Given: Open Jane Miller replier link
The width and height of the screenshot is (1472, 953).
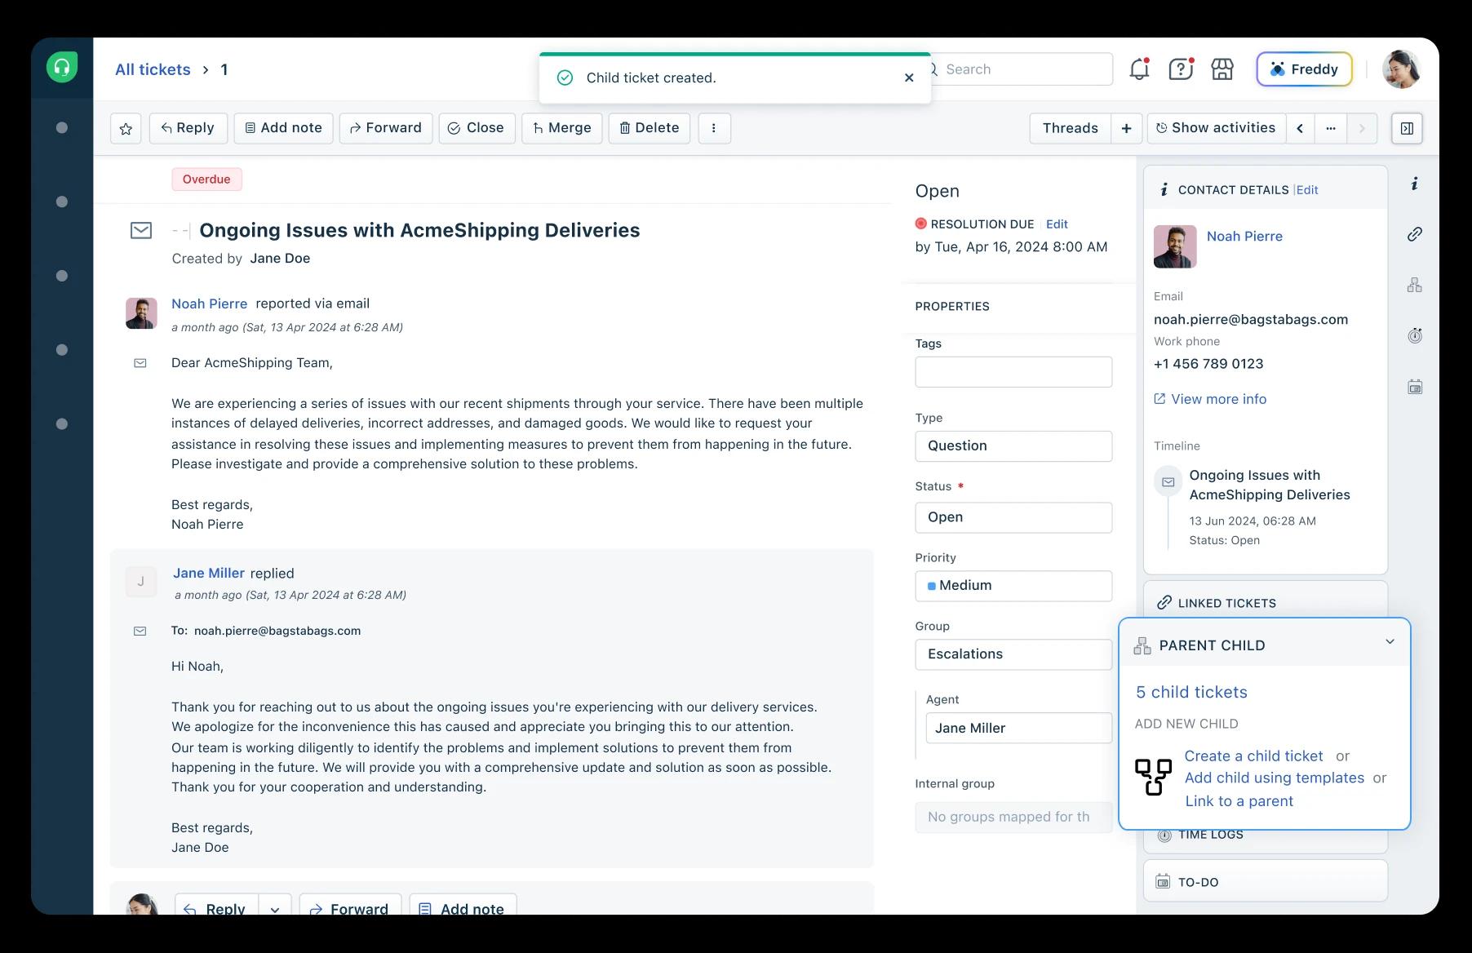Looking at the screenshot, I should (x=209, y=573).
